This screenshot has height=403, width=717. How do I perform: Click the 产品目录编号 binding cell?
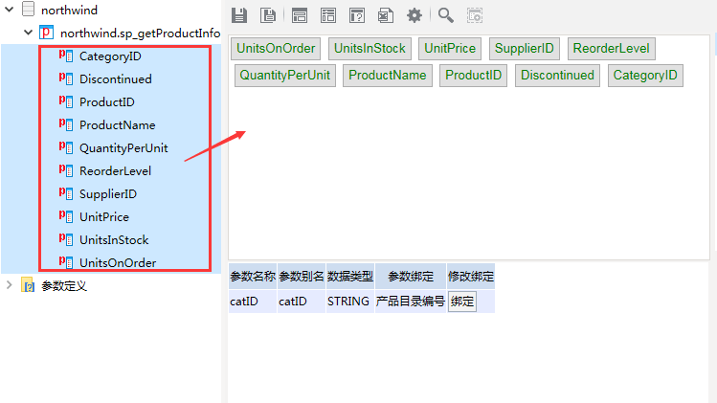[x=410, y=302]
